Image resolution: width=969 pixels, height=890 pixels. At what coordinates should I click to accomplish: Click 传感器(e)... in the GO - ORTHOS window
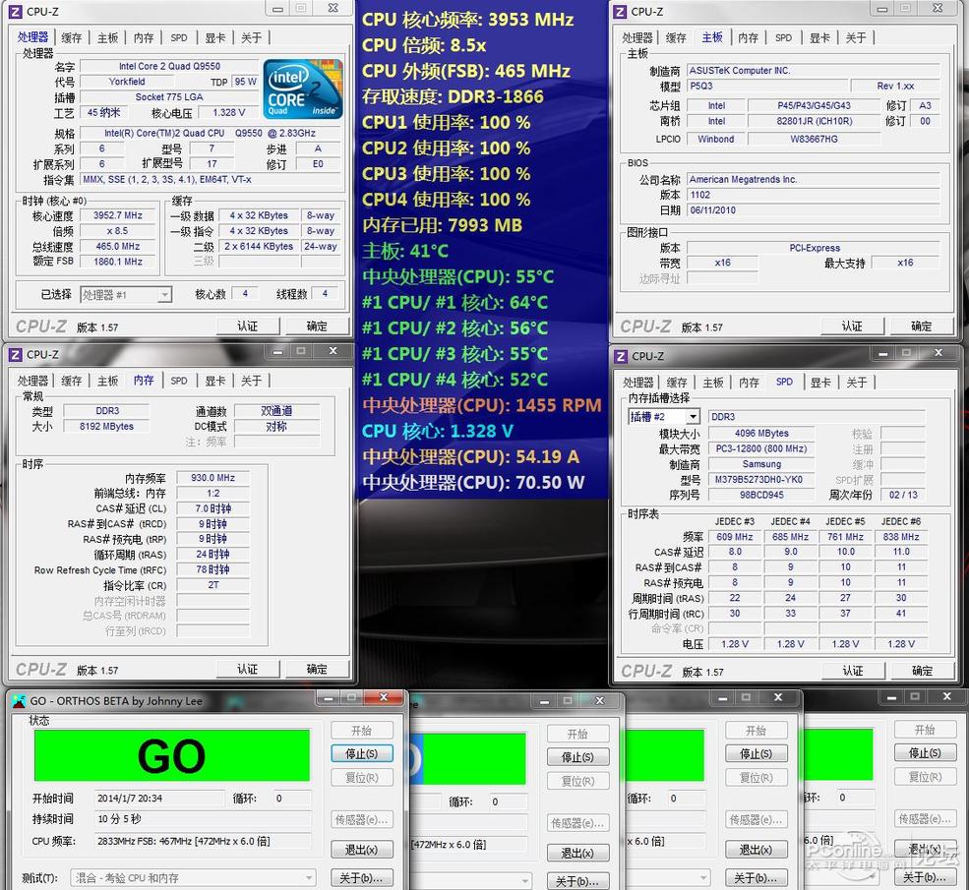(x=361, y=819)
